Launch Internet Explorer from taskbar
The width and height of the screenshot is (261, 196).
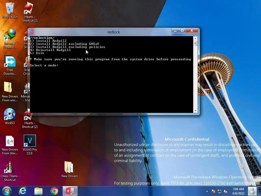click(22, 191)
